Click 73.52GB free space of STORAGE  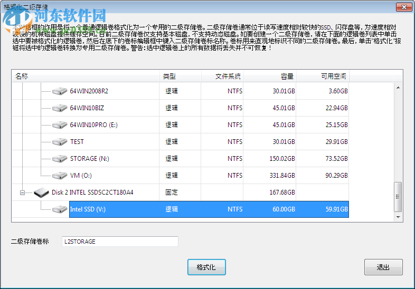337,159
